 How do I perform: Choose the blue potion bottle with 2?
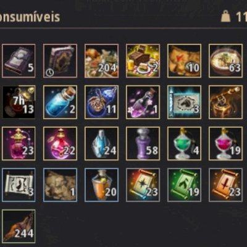coord(60,102)
